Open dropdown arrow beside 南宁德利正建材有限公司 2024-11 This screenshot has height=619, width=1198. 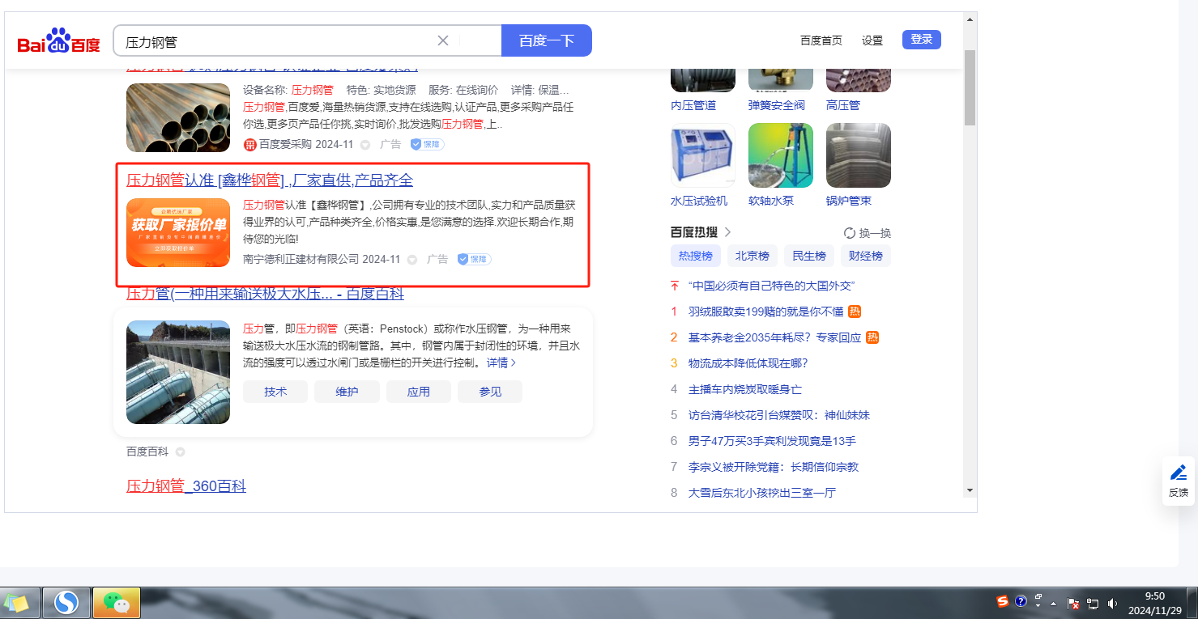(411, 260)
